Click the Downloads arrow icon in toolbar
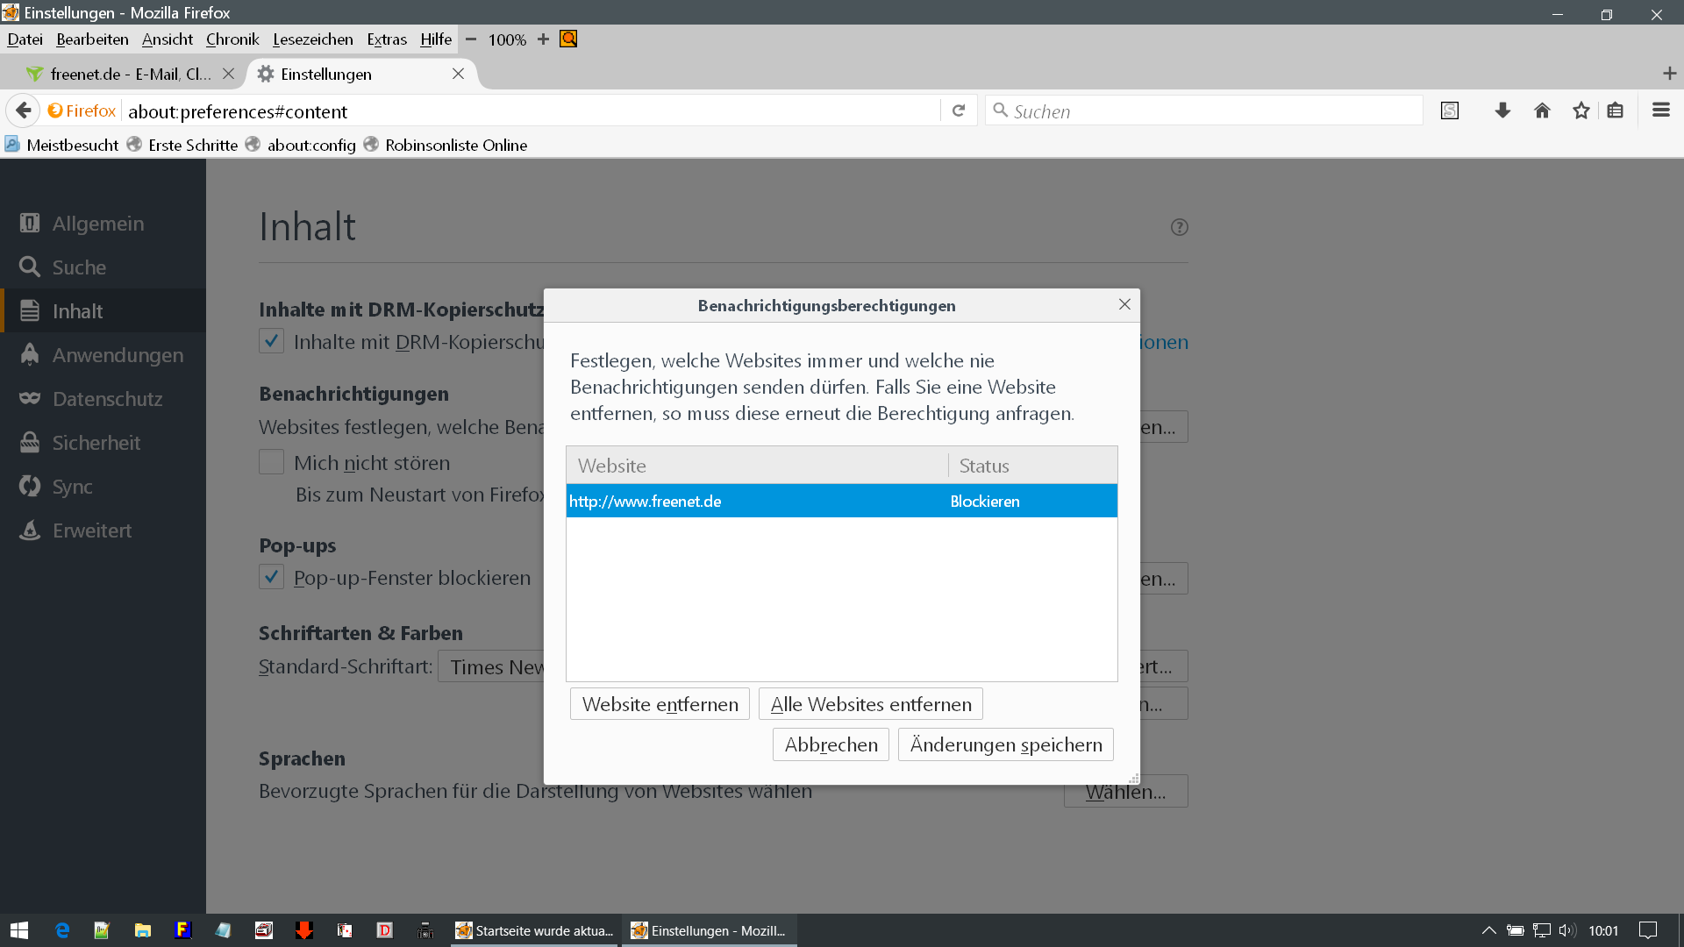1684x947 pixels. 1502,110
